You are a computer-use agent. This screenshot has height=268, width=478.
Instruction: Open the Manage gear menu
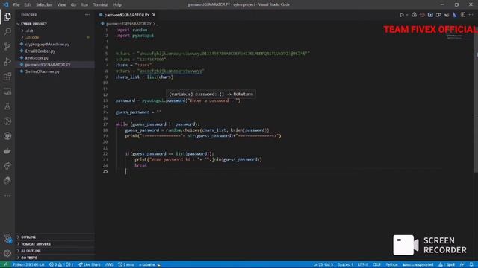click(x=7, y=253)
